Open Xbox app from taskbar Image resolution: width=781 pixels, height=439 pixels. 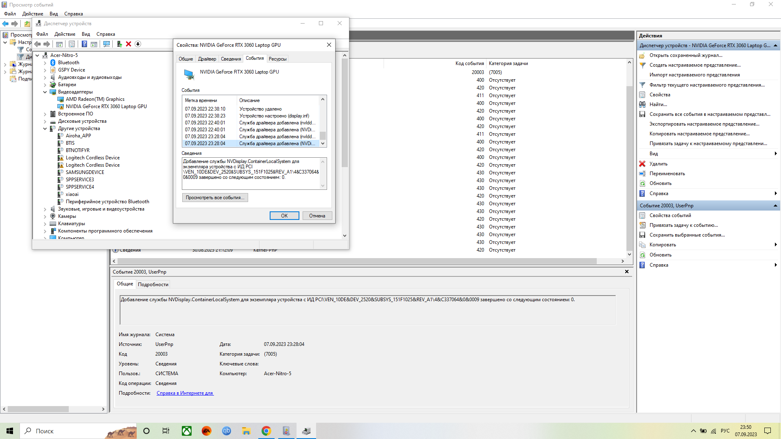coord(187,431)
